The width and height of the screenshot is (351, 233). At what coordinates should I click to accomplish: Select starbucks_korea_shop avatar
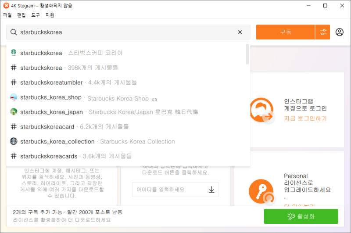(x=14, y=97)
